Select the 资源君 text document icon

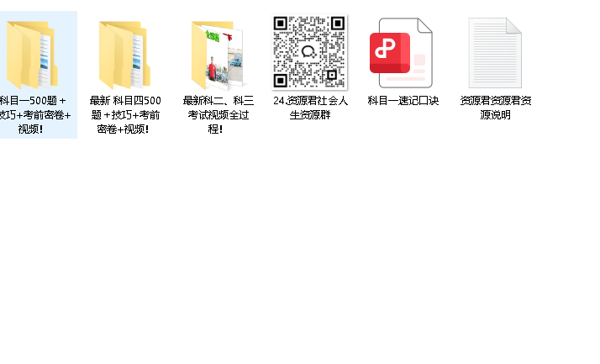(x=495, y=53)
